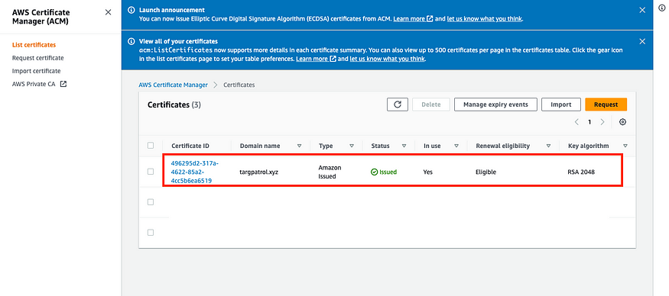This screenshot has width=669, height=296.
Task: Sort by In use column arrow
Action: tap(456, 146)
